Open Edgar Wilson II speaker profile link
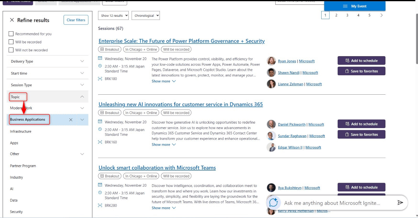 coord(290,147)
